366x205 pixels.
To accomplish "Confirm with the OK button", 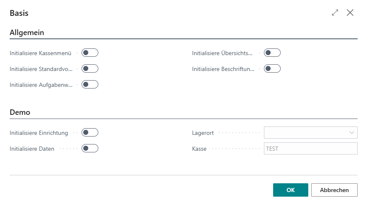I will click(290, 190).
